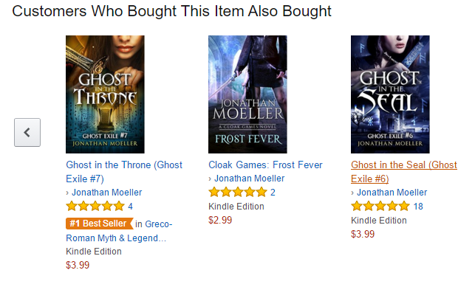Image resolution: width=475 pixels, height=287 pixels.
Task: Click the star rating for Ghost in the Seal
Action: point(380,207)
